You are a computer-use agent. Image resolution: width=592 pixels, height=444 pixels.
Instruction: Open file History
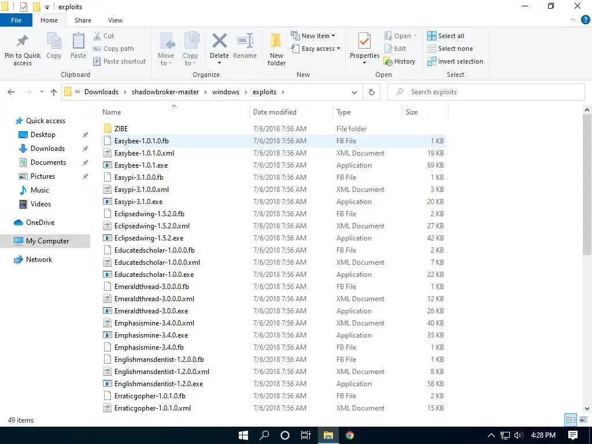coord(399,61)
